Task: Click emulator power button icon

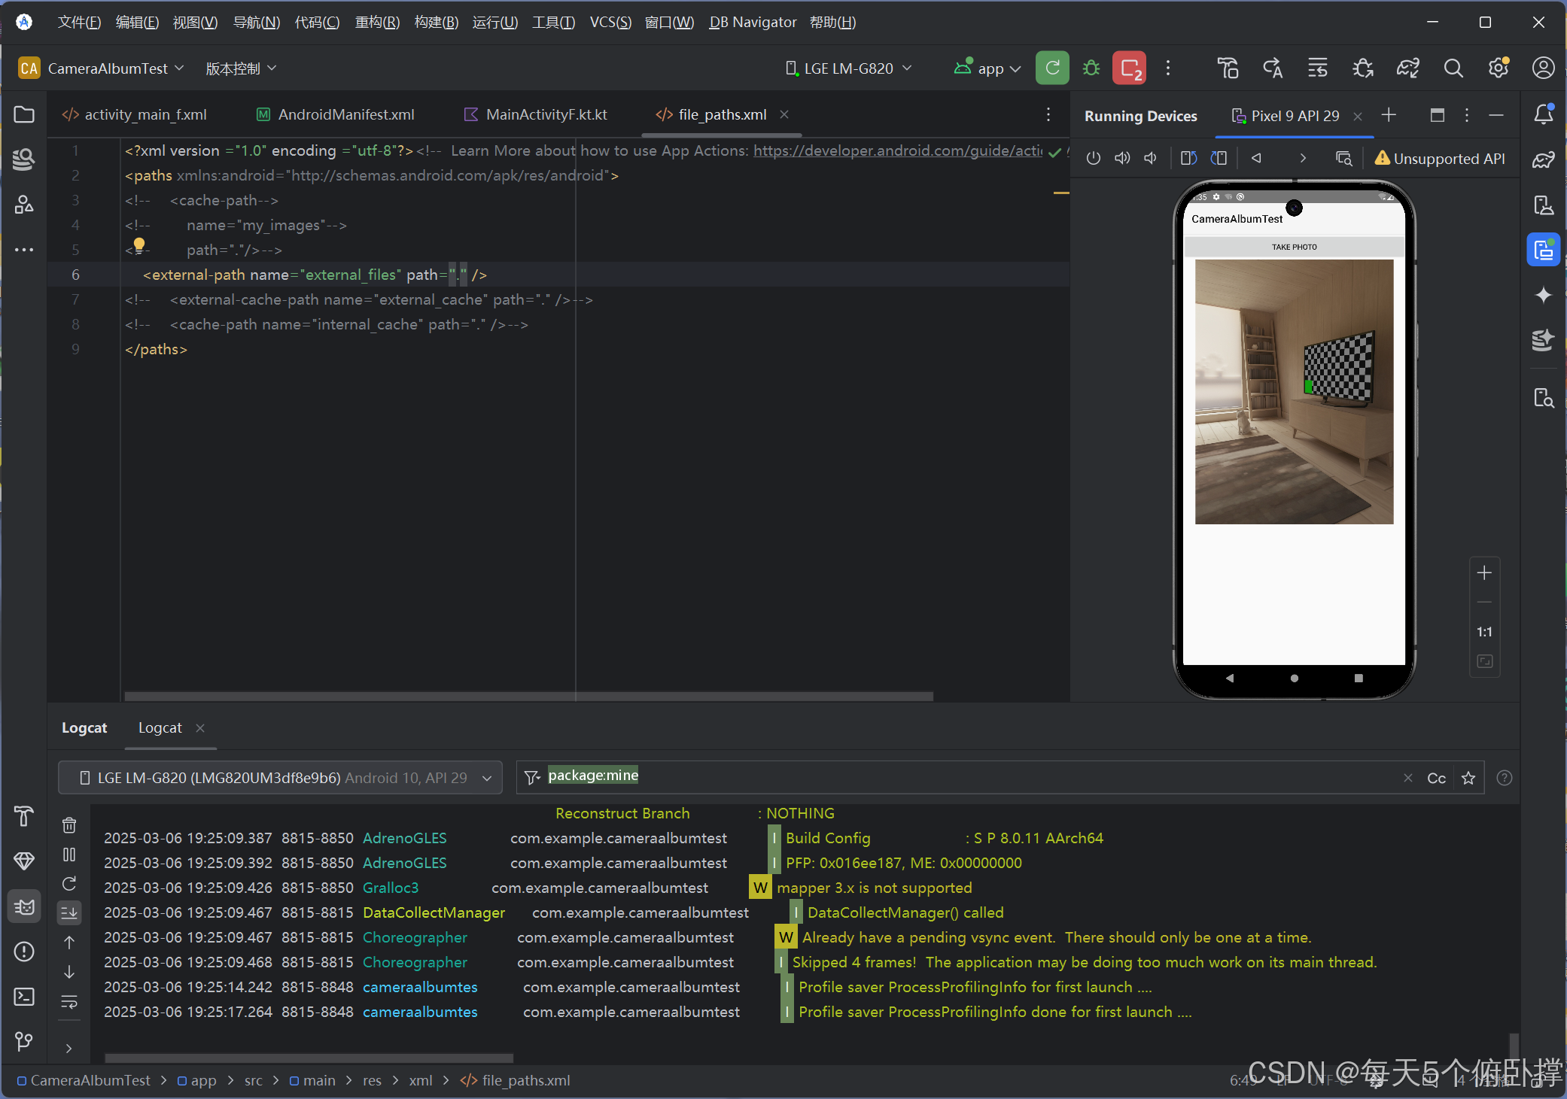Action: tap(1094, 158)
